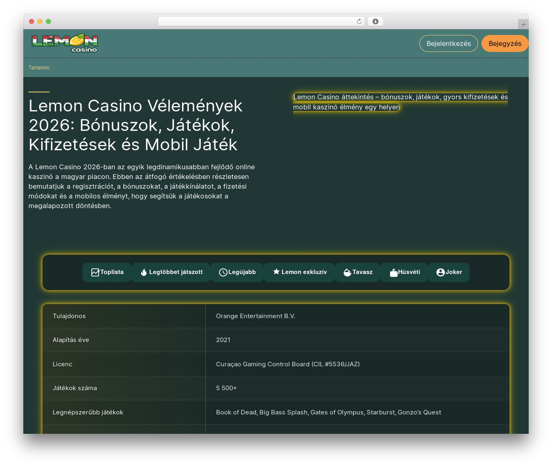Click the Legnépszerűbb játékok cell
The height and width of the screenshot is (467, 552).
tap(124, 412)
